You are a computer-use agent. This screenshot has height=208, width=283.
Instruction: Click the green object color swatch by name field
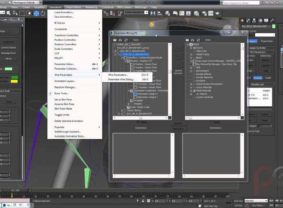tap(274, 26)
